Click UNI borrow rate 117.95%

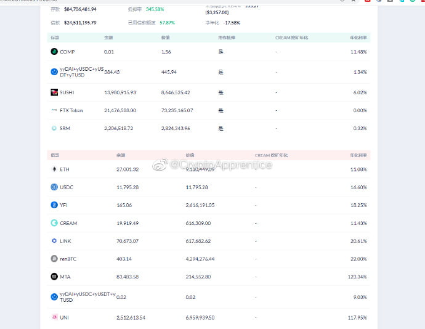(x=357, y=318)
